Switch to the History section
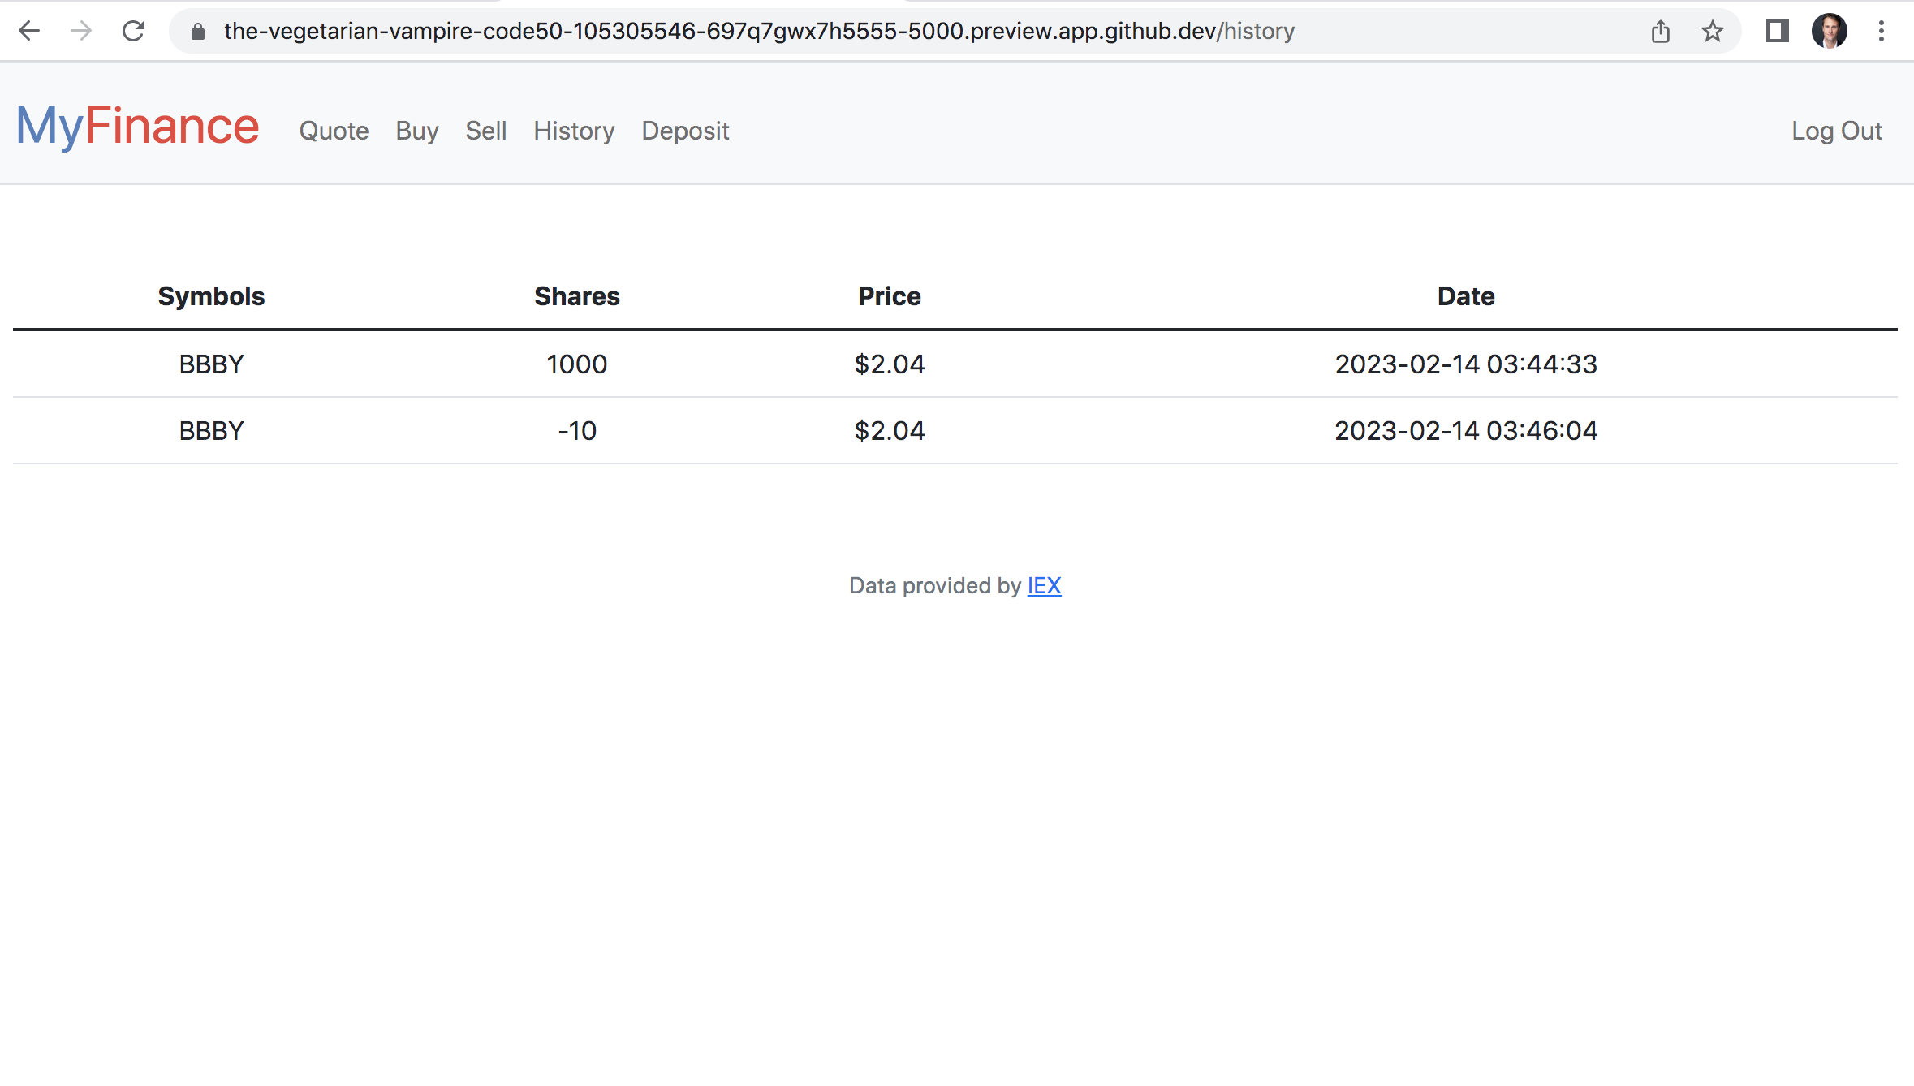Image resolution: width=1914 pixels, height=1086 pixels. 574,131
